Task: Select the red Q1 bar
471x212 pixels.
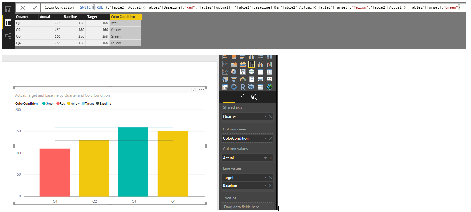Action: (54, 173)
